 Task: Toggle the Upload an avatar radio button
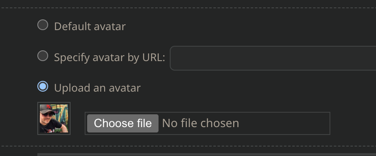click(x=43, y=86)
